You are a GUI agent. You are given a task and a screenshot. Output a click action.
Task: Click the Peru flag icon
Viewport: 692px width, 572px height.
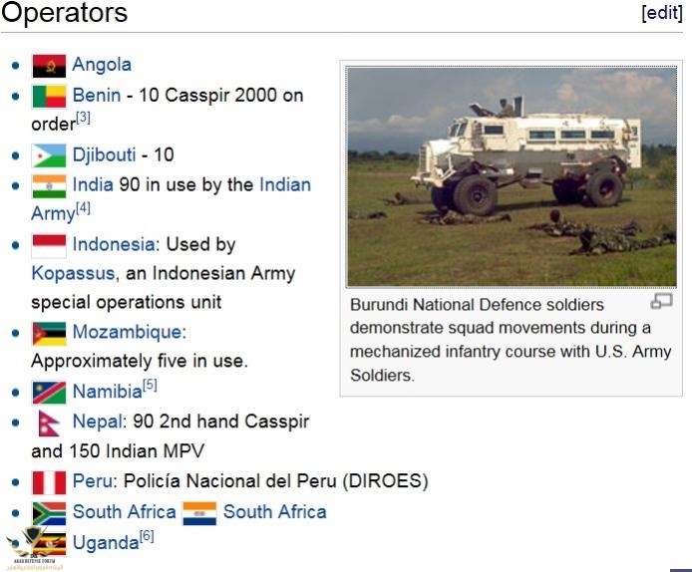(x=49, y=482)
